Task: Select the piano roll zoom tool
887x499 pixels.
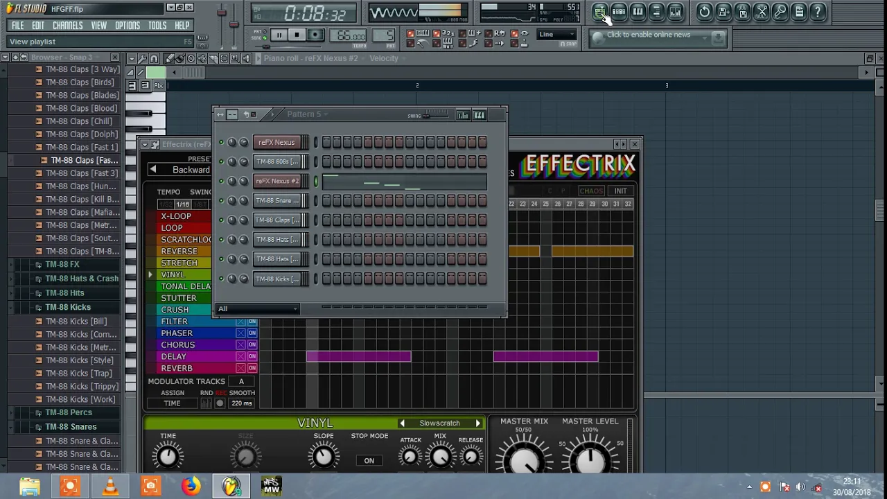Action: tap(236, 59)
